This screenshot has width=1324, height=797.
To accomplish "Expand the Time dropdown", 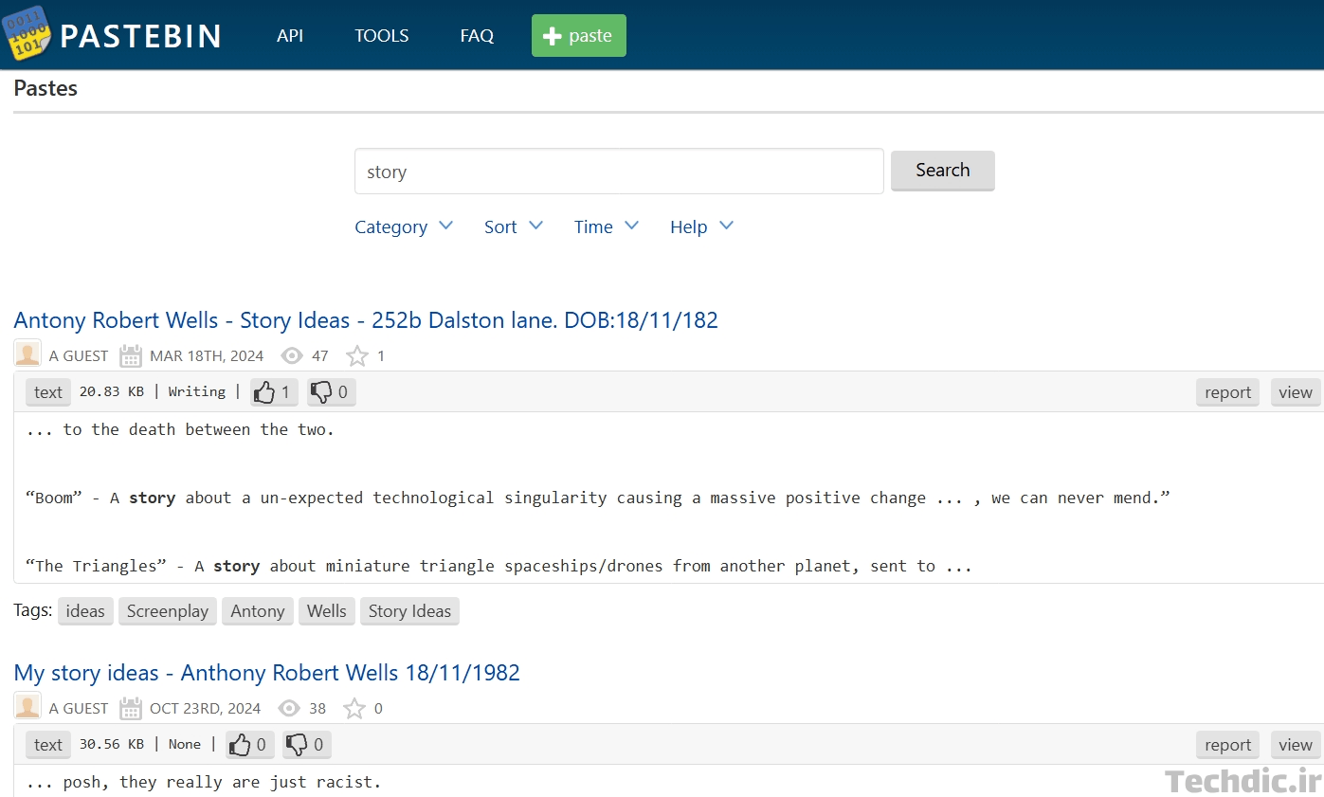I will (607, 226).
